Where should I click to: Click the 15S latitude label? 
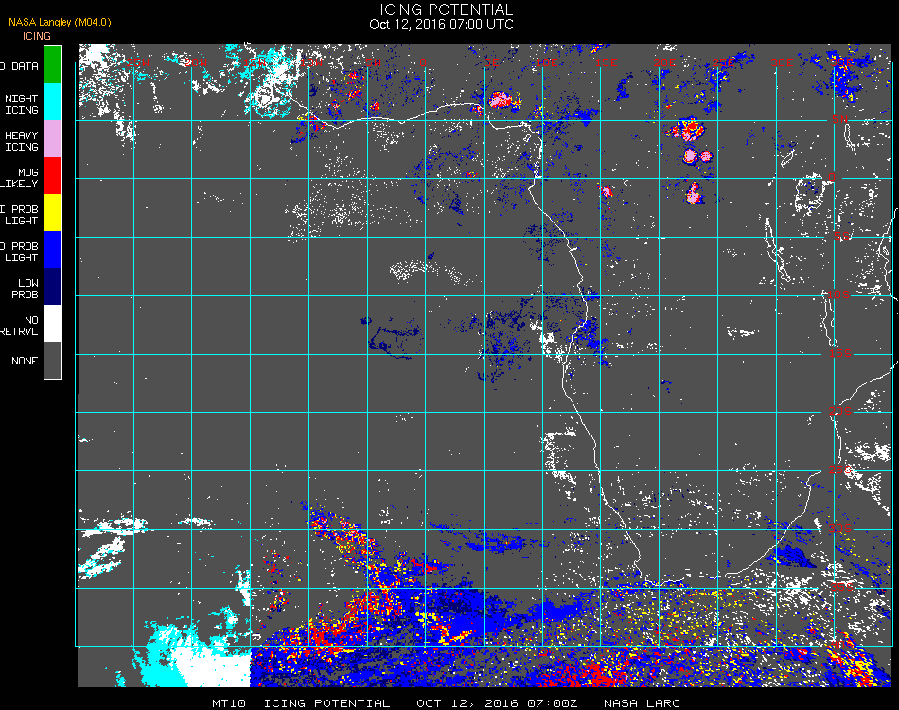[840, 353]
